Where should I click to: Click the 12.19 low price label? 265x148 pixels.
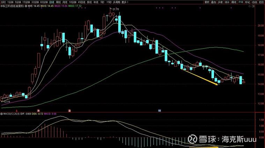click(7, 102)
